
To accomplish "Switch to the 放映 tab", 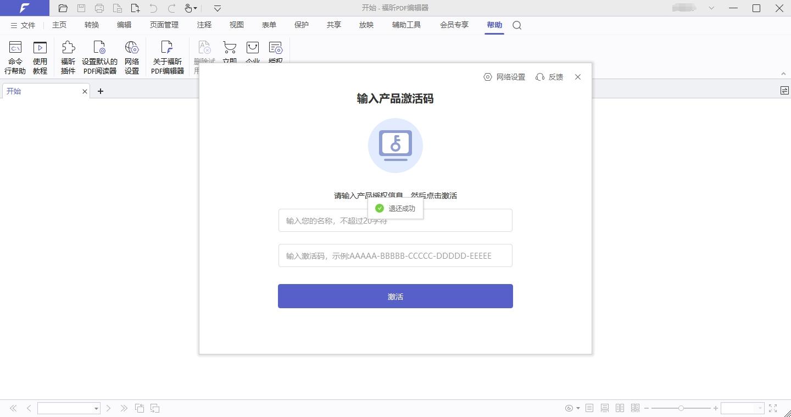I will coord(366,25).
